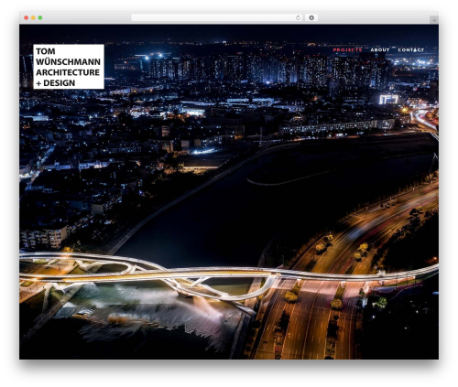This screenshot has height=387, width=458.
Task: Minimize the window with the yellow button
Action: [33, 18]
